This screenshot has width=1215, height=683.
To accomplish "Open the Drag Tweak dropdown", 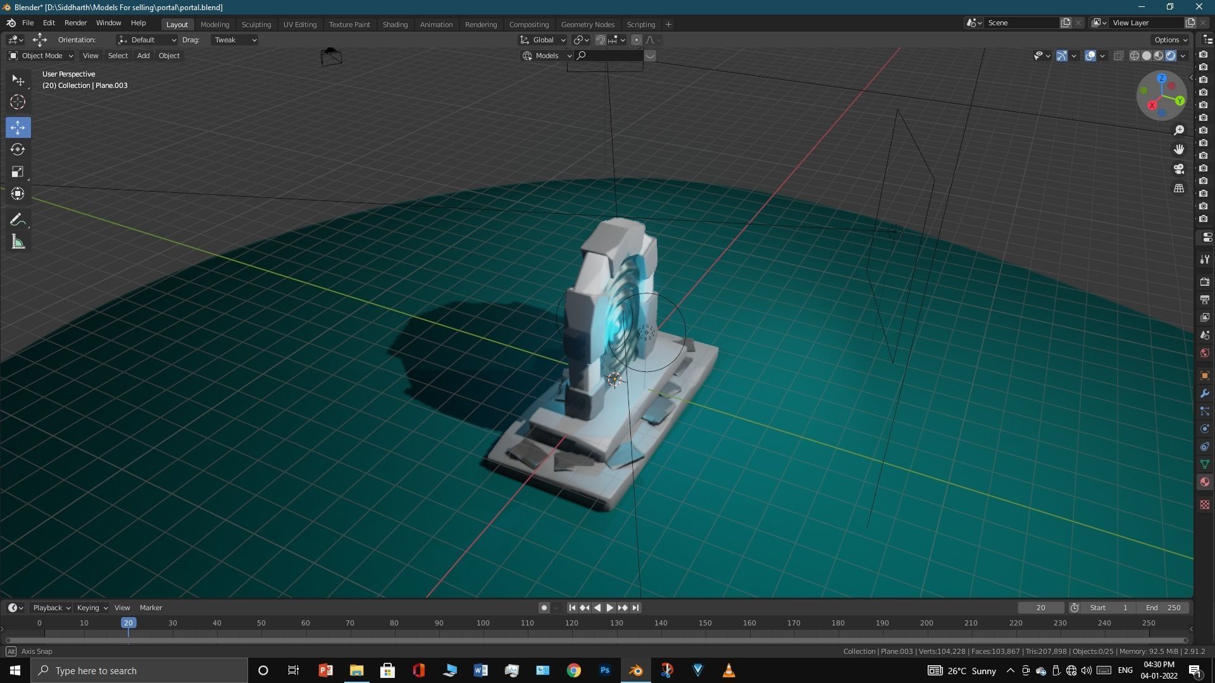I will click(234, 40).
